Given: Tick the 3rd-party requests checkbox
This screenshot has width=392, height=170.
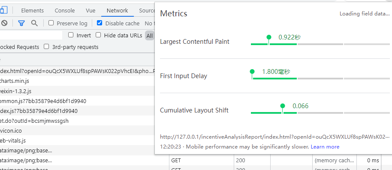Looking at the screenshot, I should pos(46,46).
